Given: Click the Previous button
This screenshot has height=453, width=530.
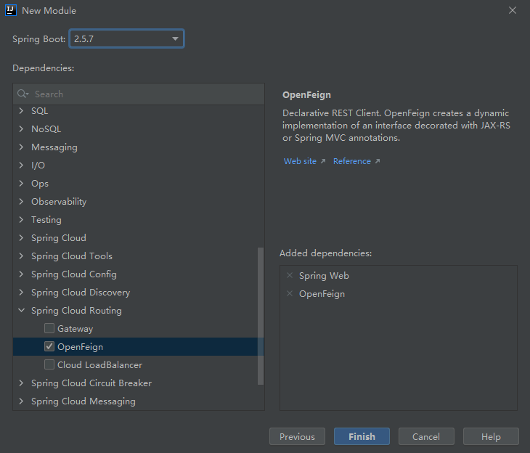Looking at the screenshot, I should [297, 436].
